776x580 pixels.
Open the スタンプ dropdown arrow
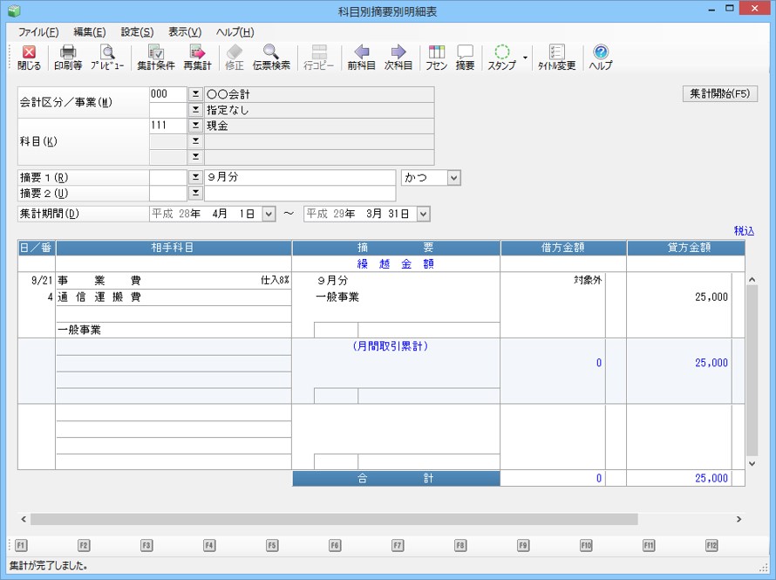tap(525, 58)
